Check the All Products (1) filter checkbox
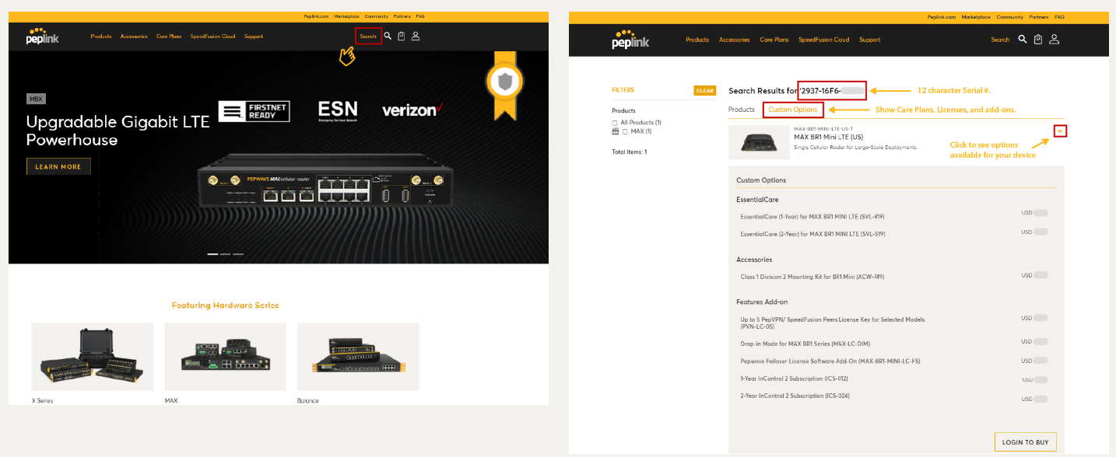The height and width of the screenshot is (457, 1116). [615, 123]
